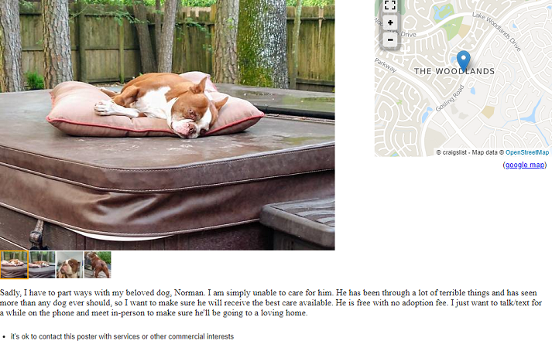Click the "Lake Woodlands Drive" road label

(497, 32)
